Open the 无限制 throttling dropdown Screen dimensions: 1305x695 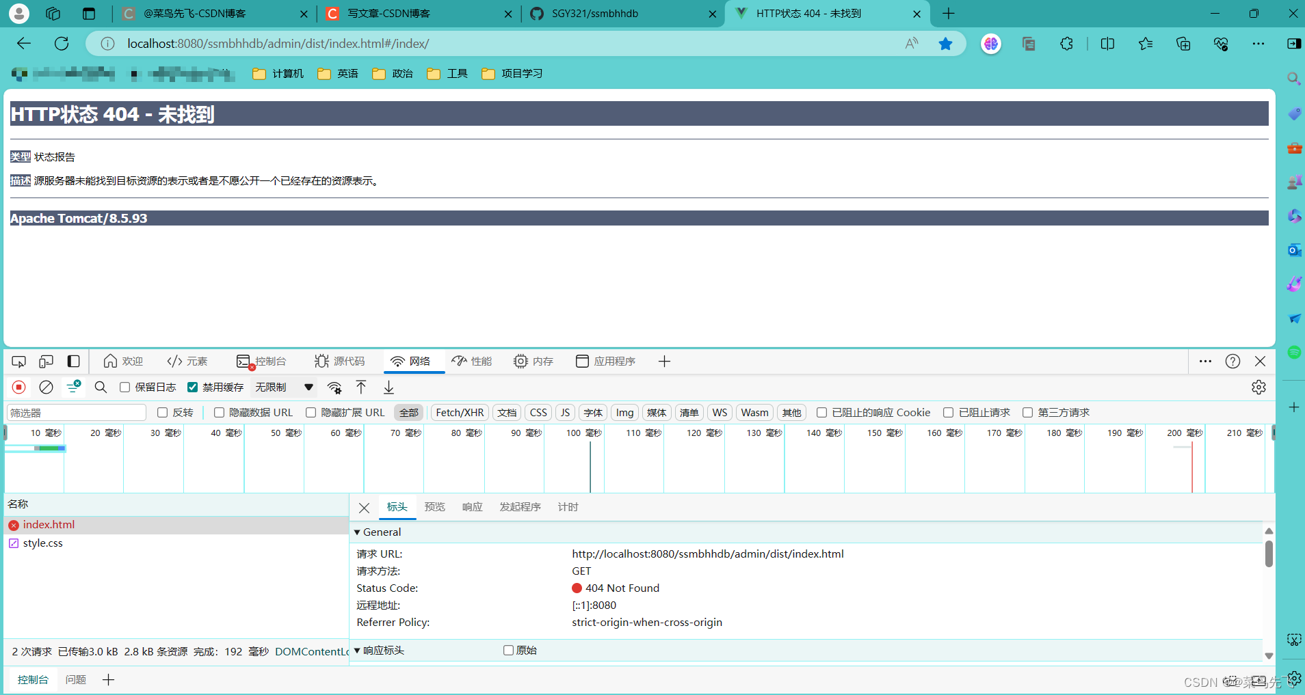tap(284, 387)
